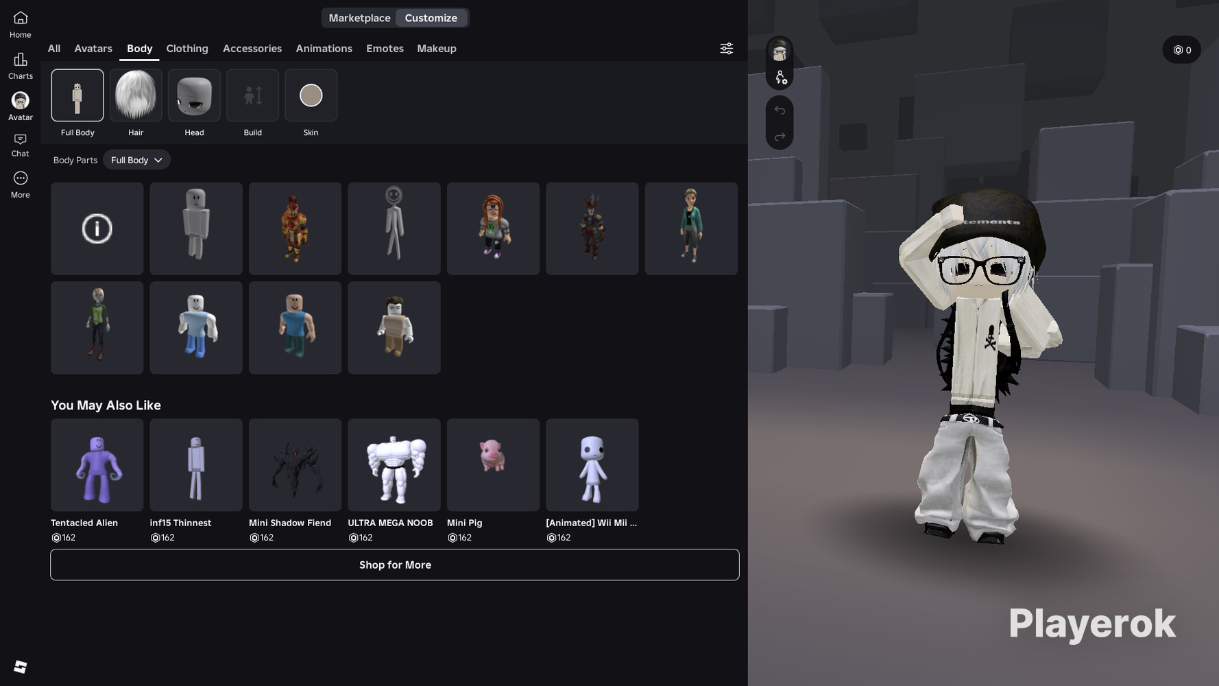Click the ULTRA MEGA NOOB title

(390, 523)
